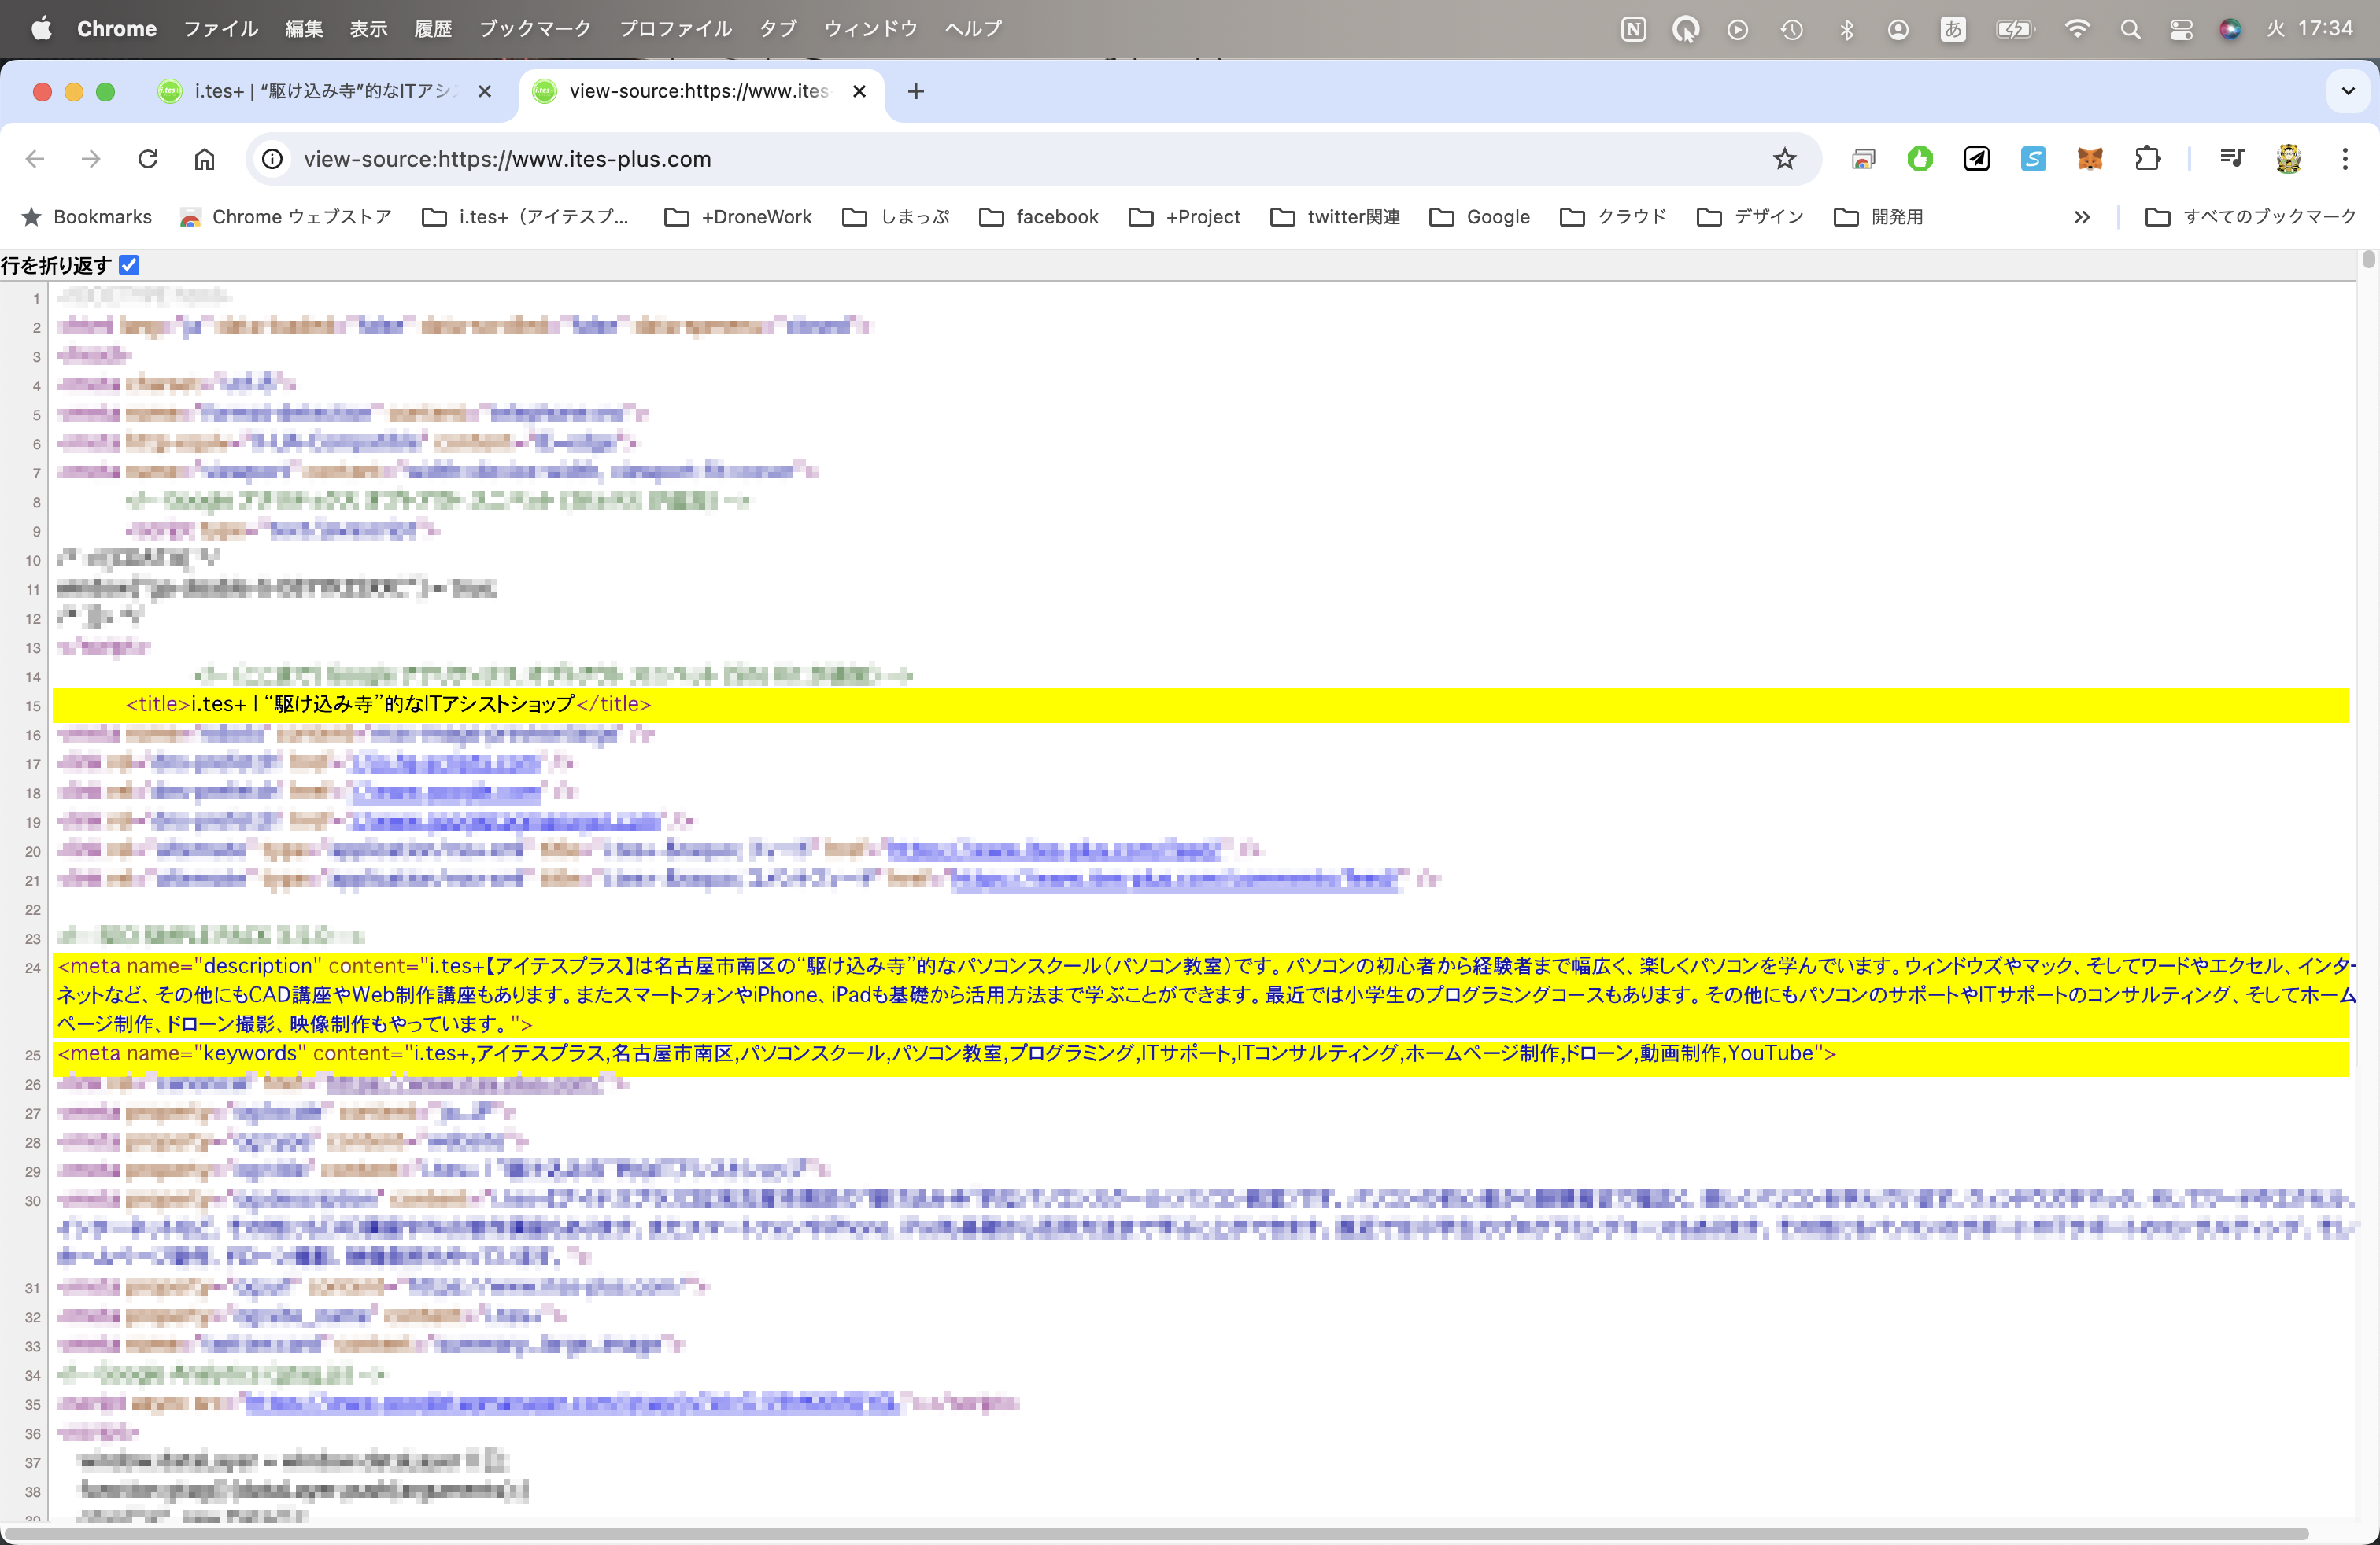Open Time Machine menu bar icon
This screenshot has width=2380, height=1545.
point(1791,29)
